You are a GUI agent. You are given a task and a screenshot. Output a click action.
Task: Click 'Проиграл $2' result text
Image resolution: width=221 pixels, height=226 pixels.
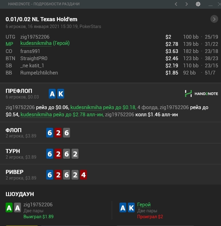coord(150,217)
